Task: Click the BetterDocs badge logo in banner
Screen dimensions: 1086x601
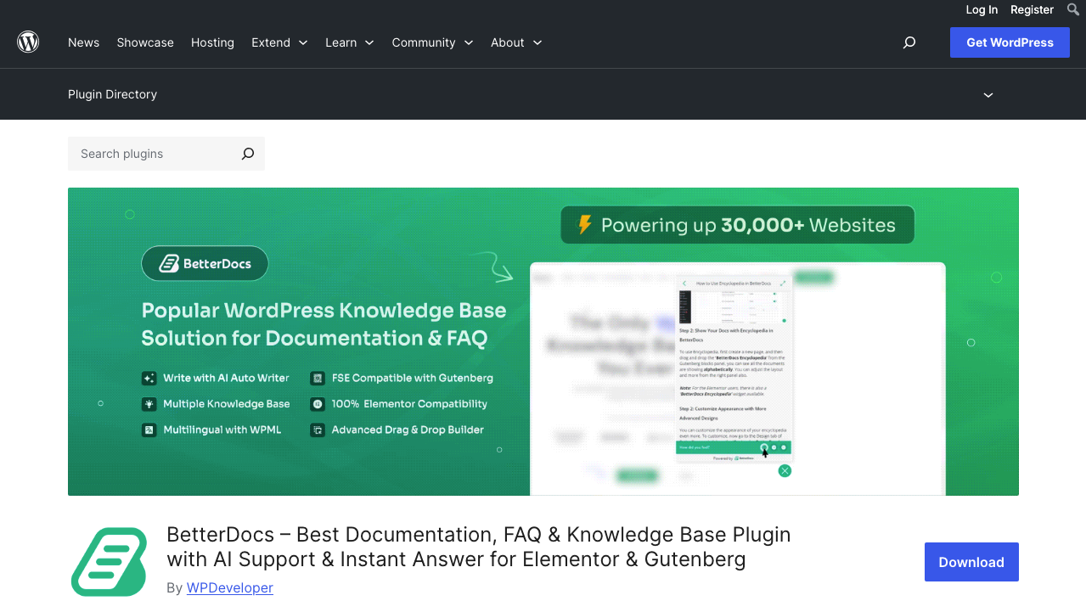Action: click(x=205, y=264)
